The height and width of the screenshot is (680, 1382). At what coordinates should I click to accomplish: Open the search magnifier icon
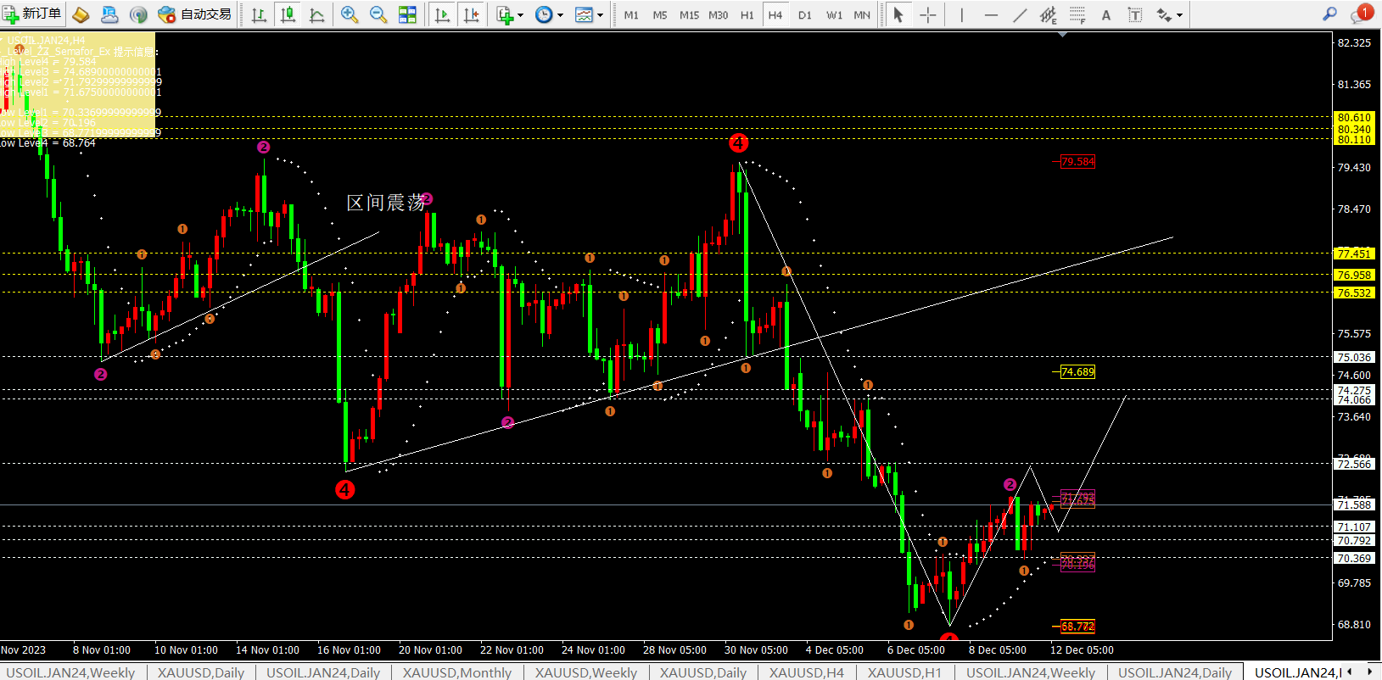click(x=1329, y=14)
